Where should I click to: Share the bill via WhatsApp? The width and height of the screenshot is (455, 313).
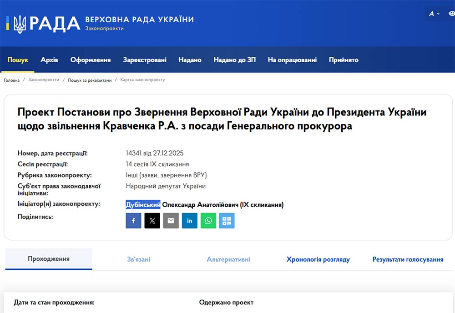click(x=208, y=221)
